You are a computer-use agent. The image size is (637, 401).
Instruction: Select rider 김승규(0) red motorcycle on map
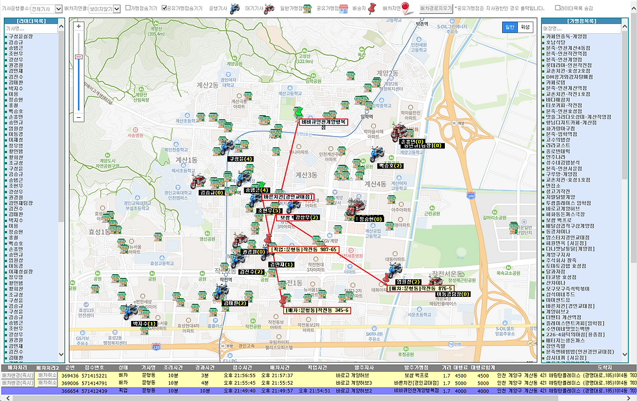pyautogui.click(x=198, y=182)
